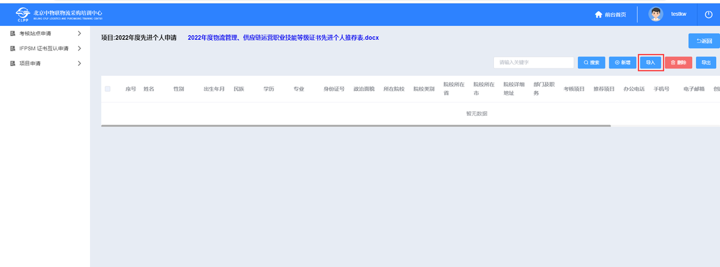Expand the IFPSM 证书互认申请 chevron
This screenshot has height=267, width=720.
(x=79, y=48)
